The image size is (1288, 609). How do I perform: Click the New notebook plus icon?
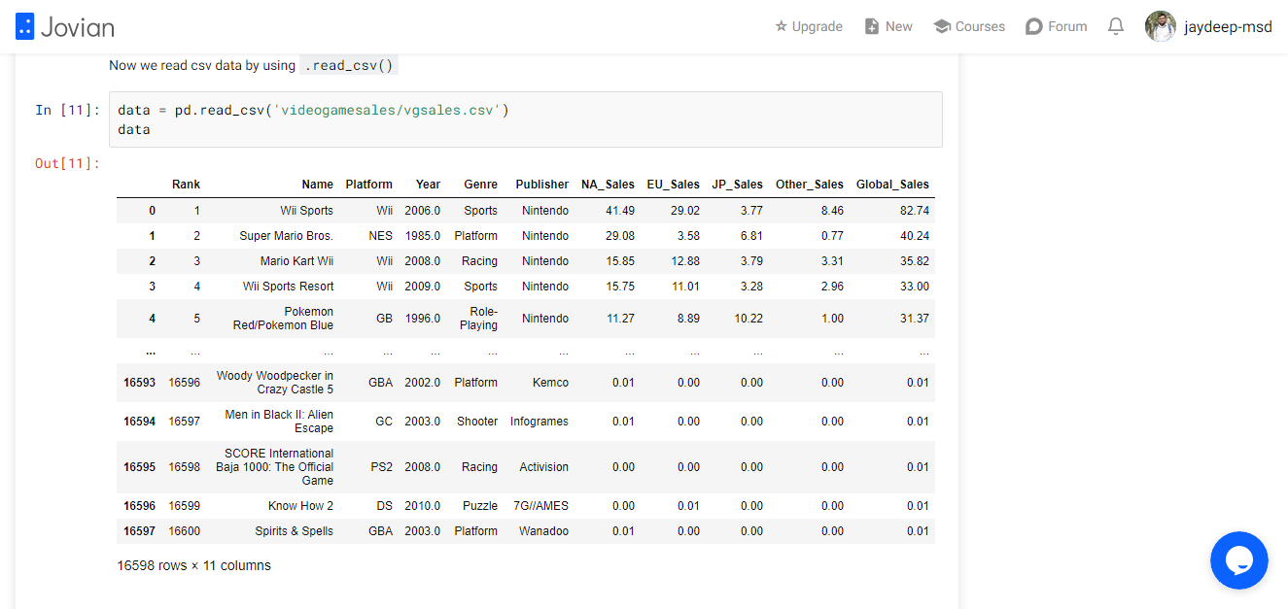point(872,26)
